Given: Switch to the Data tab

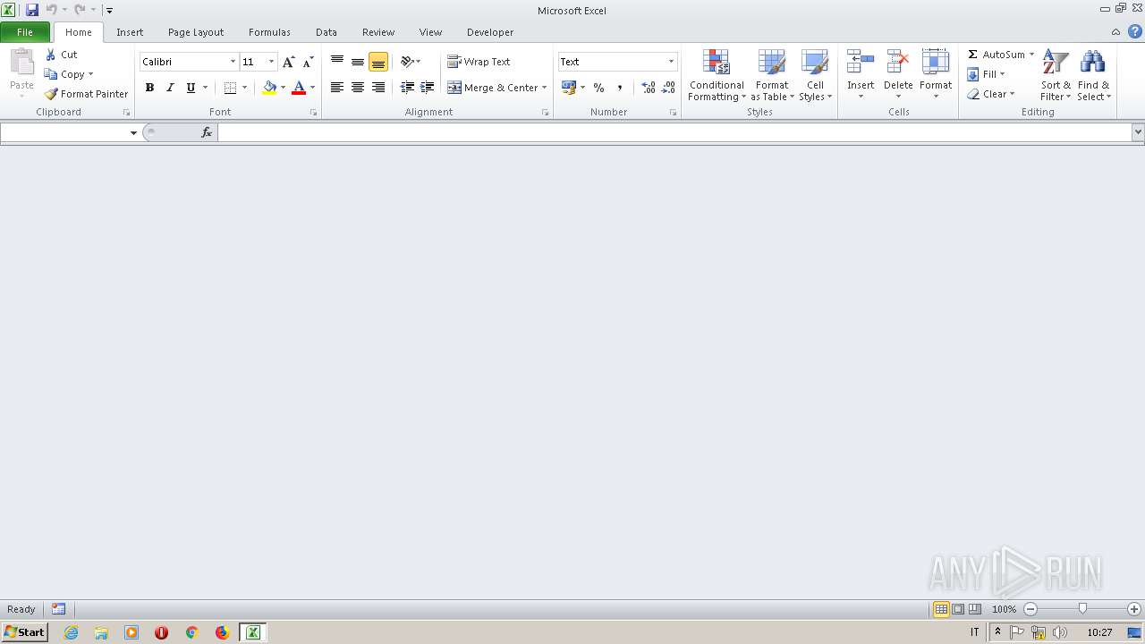Looking at the screenshot, I should pyautogui.click(x=327, y=32).
